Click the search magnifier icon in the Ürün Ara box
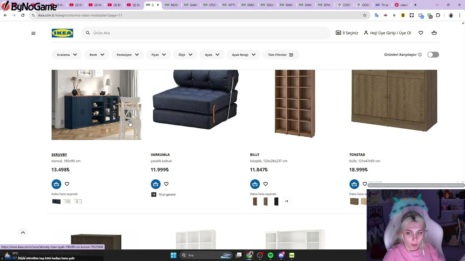465x261 pixels. 88,33
